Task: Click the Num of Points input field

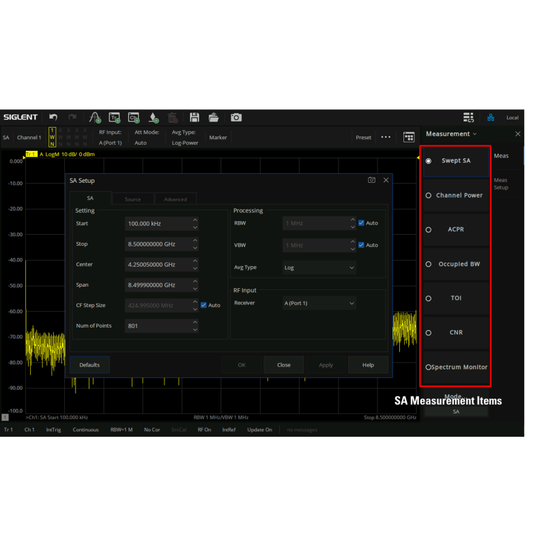Action: [158, 326]
